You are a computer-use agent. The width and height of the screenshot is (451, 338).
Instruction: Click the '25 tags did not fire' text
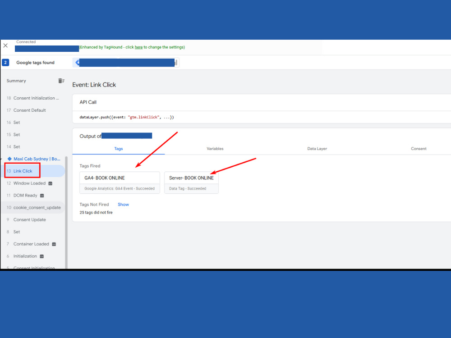(x=96, y=212)
